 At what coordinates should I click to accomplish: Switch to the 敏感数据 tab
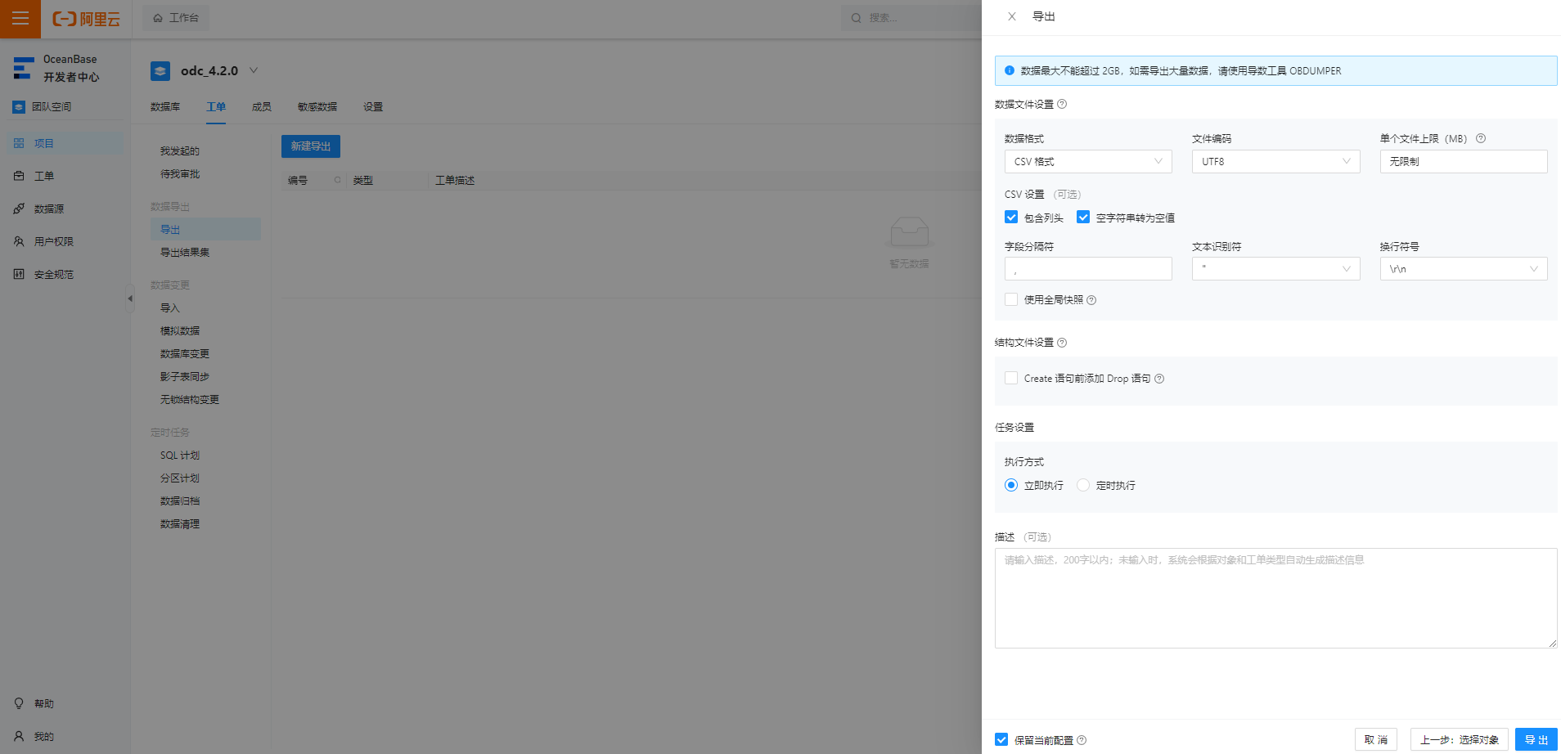click(317, 107)
